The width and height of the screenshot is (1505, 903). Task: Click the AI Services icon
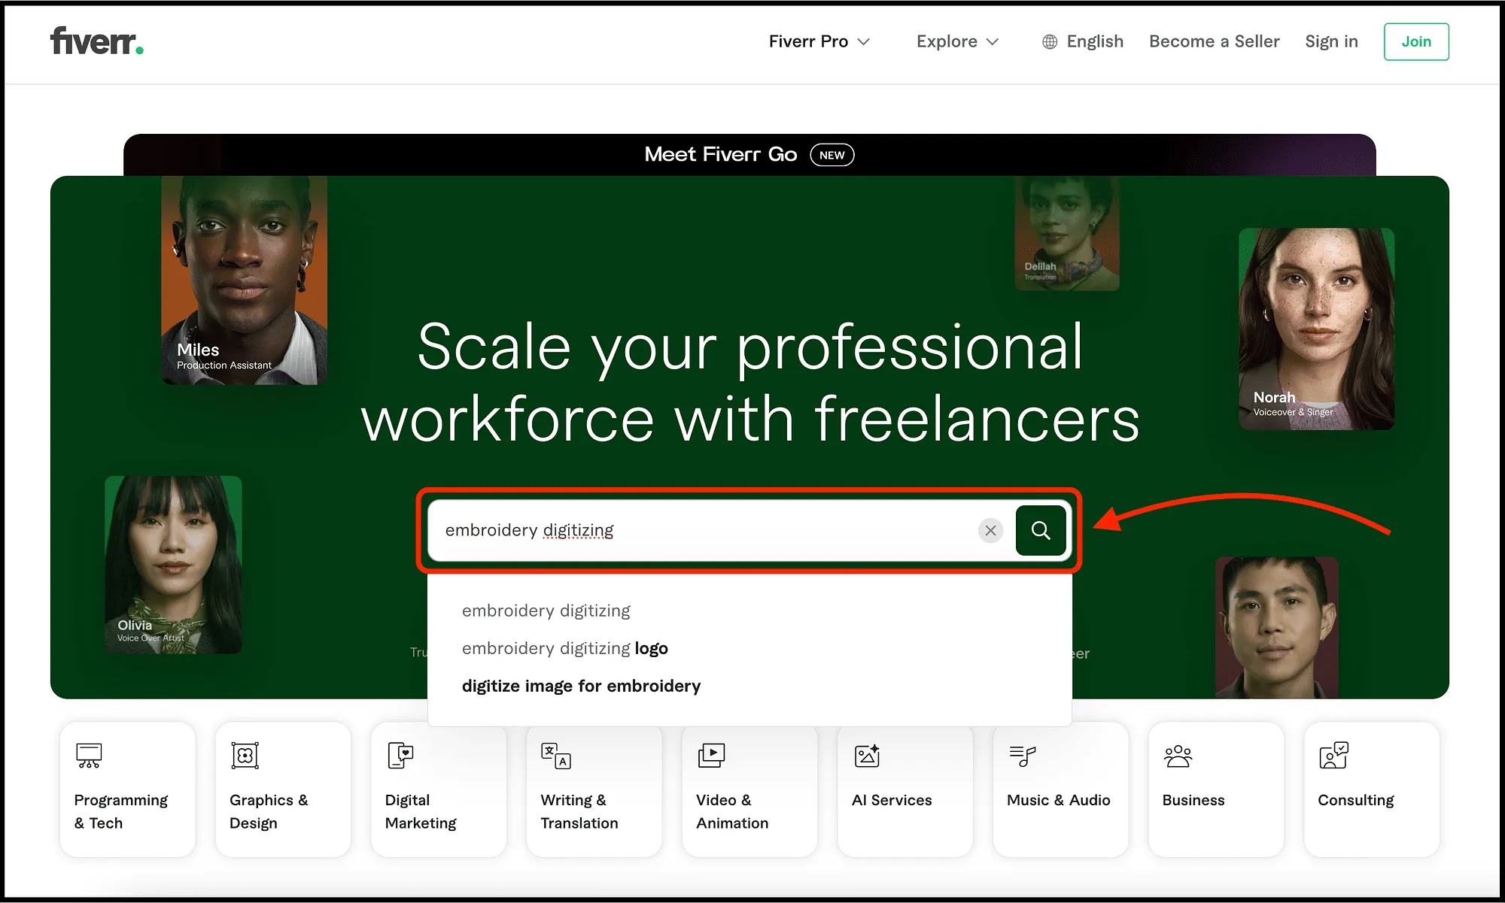point(867,755)
